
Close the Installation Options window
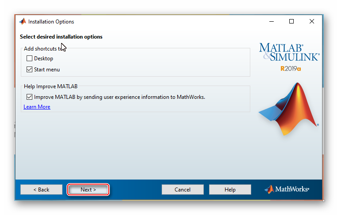[x=312, y=22]
